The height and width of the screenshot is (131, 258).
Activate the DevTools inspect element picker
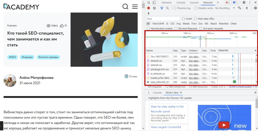(149, 2)
